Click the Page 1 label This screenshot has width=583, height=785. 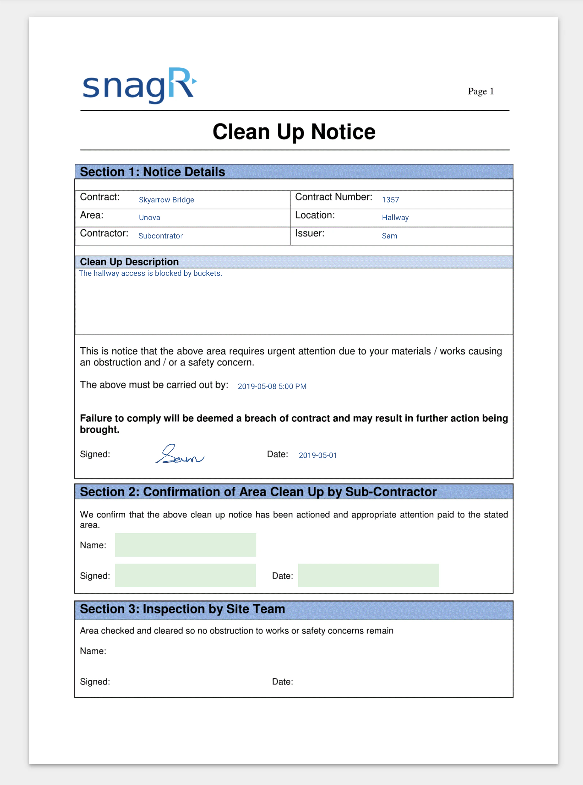tap(481, 91)
